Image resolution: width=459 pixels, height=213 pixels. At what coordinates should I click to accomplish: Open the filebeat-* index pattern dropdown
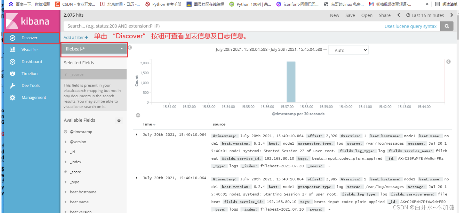pos(94,49)
